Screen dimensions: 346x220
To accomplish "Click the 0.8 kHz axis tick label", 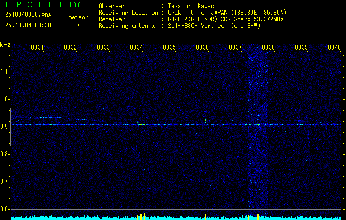I will 5,154.
